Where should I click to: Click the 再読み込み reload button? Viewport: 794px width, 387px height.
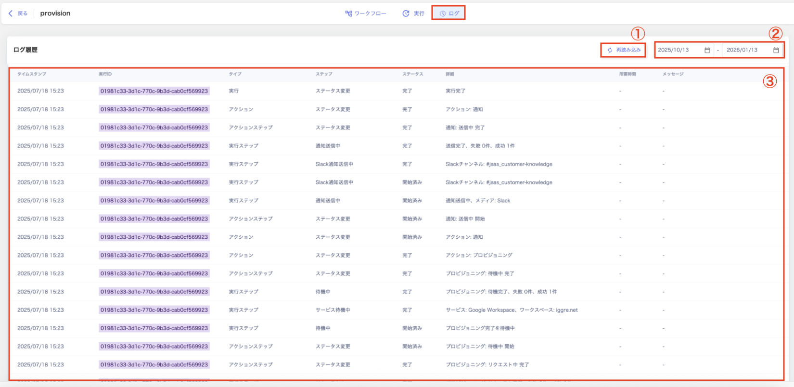624,50
